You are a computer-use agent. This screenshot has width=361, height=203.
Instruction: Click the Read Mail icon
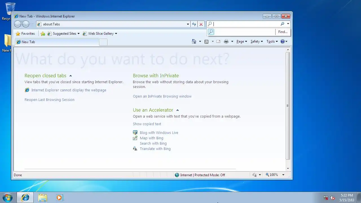(x=218, y=41)
